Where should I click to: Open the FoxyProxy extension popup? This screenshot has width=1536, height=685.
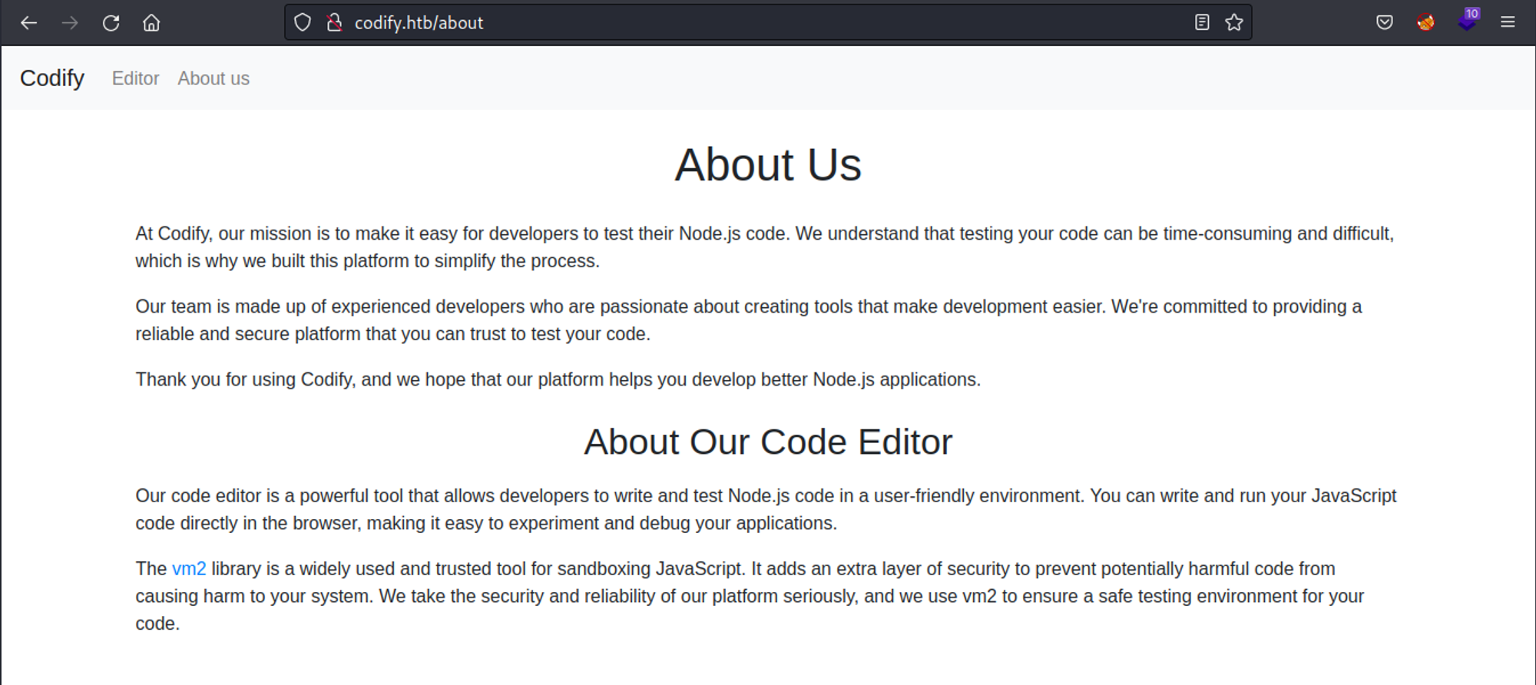click(x=1425, y=23)
